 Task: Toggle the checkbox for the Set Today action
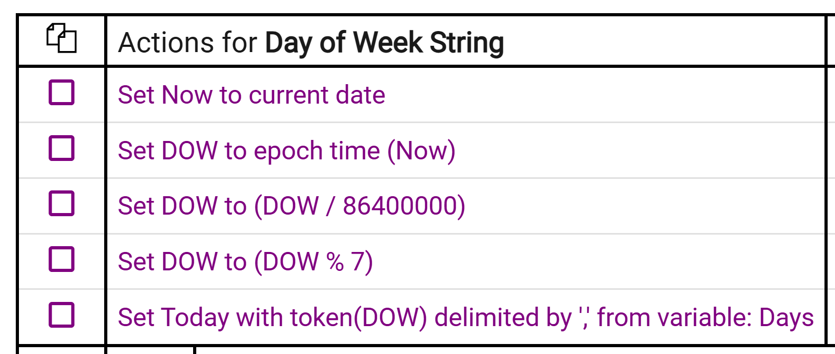pos(62,315)
